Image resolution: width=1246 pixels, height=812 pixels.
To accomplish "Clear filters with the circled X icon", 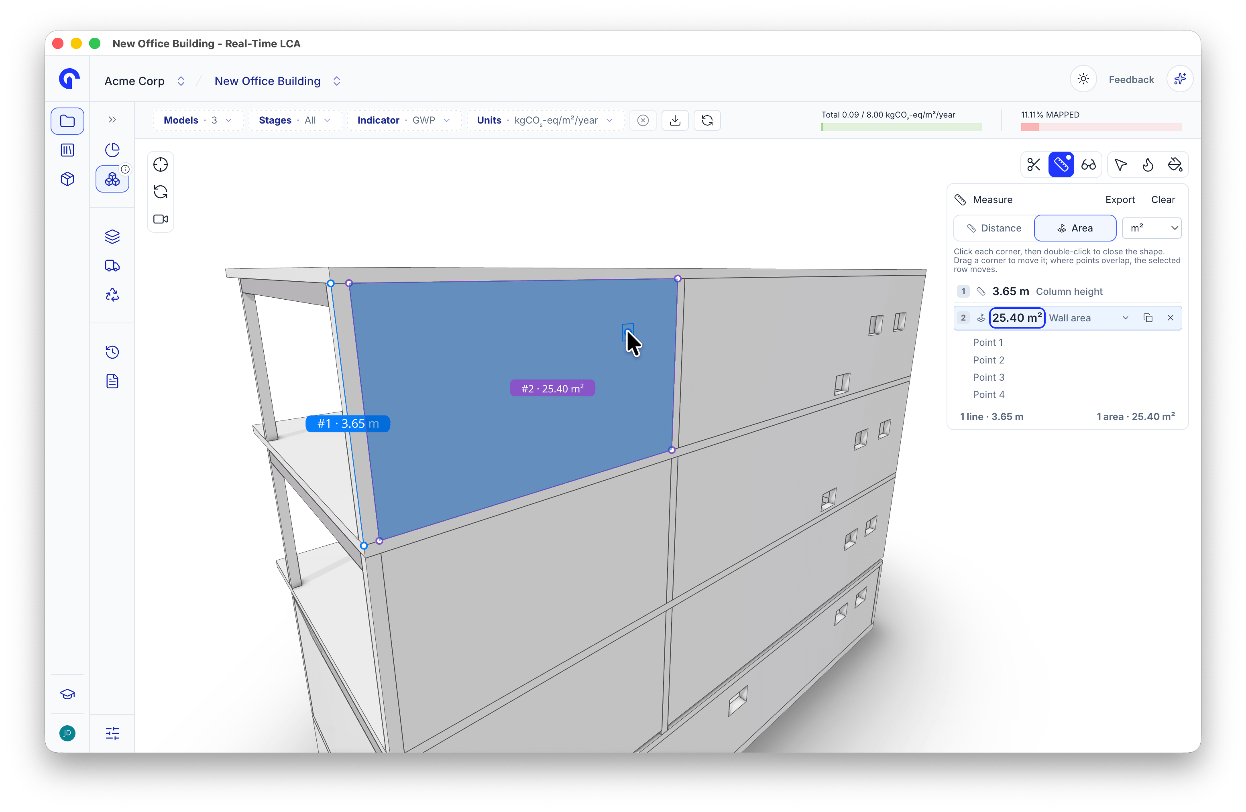I will click(x=643, y=120).
